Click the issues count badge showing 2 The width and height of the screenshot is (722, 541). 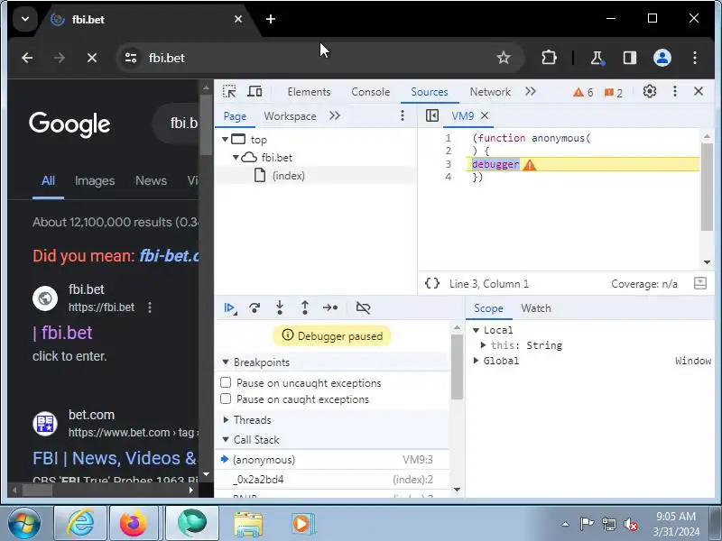click(x=614, y=93)
